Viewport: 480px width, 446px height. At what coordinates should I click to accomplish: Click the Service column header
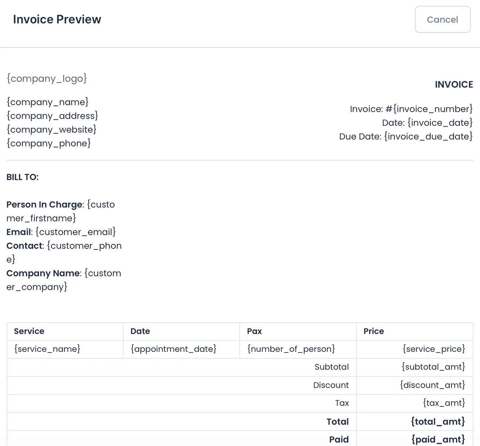click(29, 331)
